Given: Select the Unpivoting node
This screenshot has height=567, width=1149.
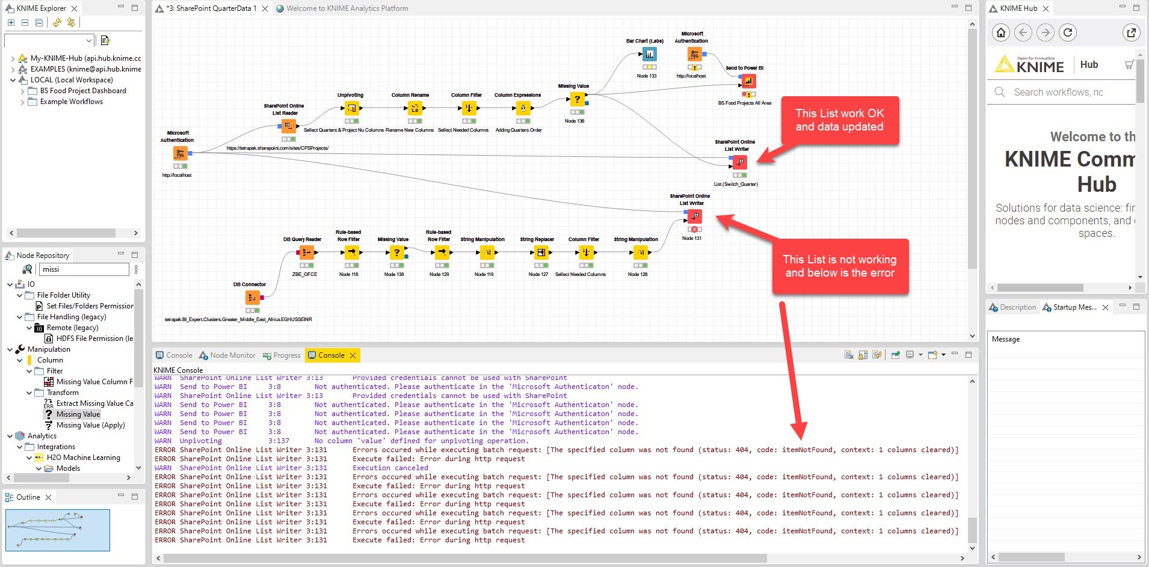Looking at the screenshot, I should (x=351, y=108).
